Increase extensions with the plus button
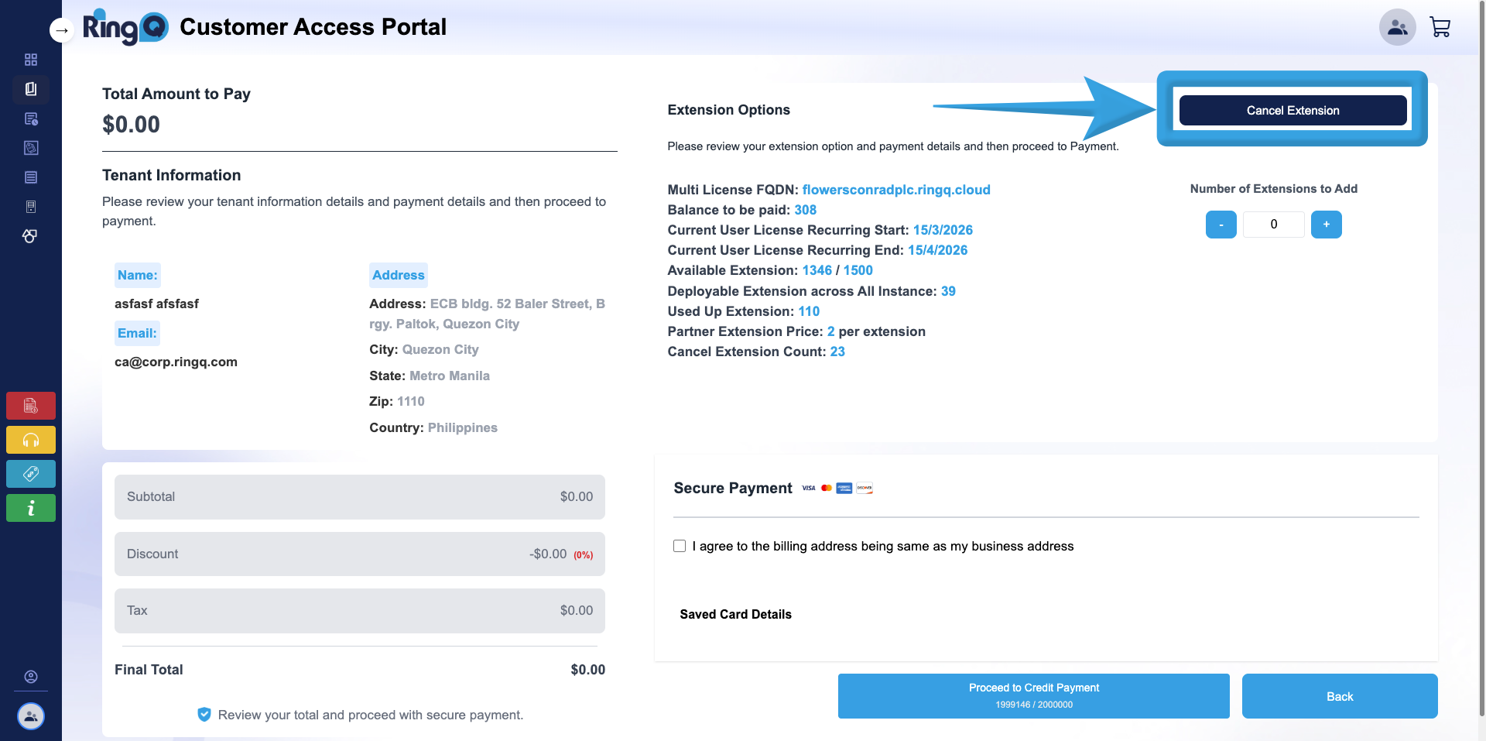 coord(1326,225)
